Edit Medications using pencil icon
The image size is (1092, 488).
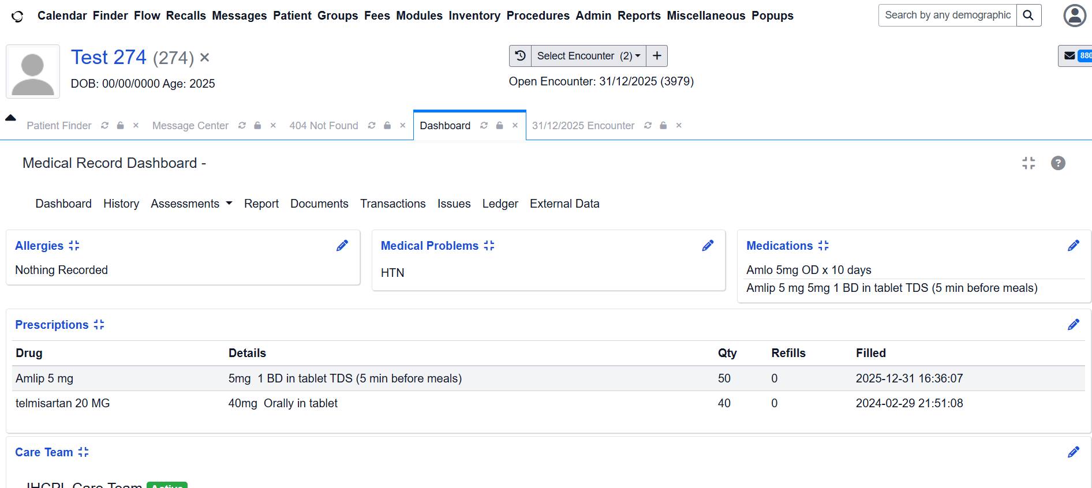1073,246
